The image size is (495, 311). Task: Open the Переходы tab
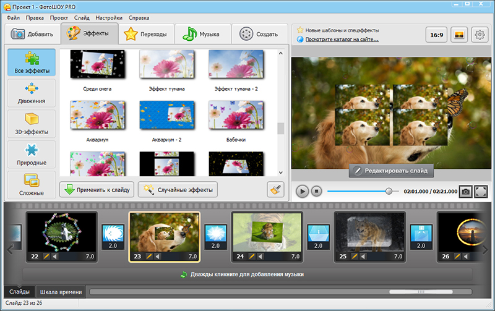pyautogui.click(x=147, y=34)
